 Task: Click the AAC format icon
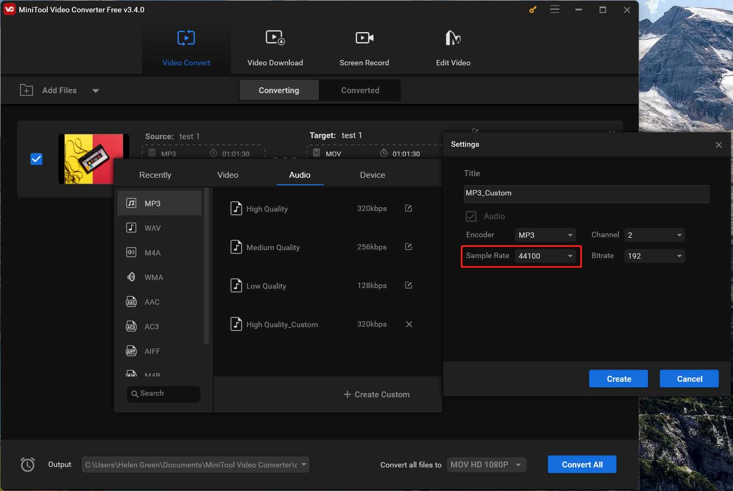point(131,301)
